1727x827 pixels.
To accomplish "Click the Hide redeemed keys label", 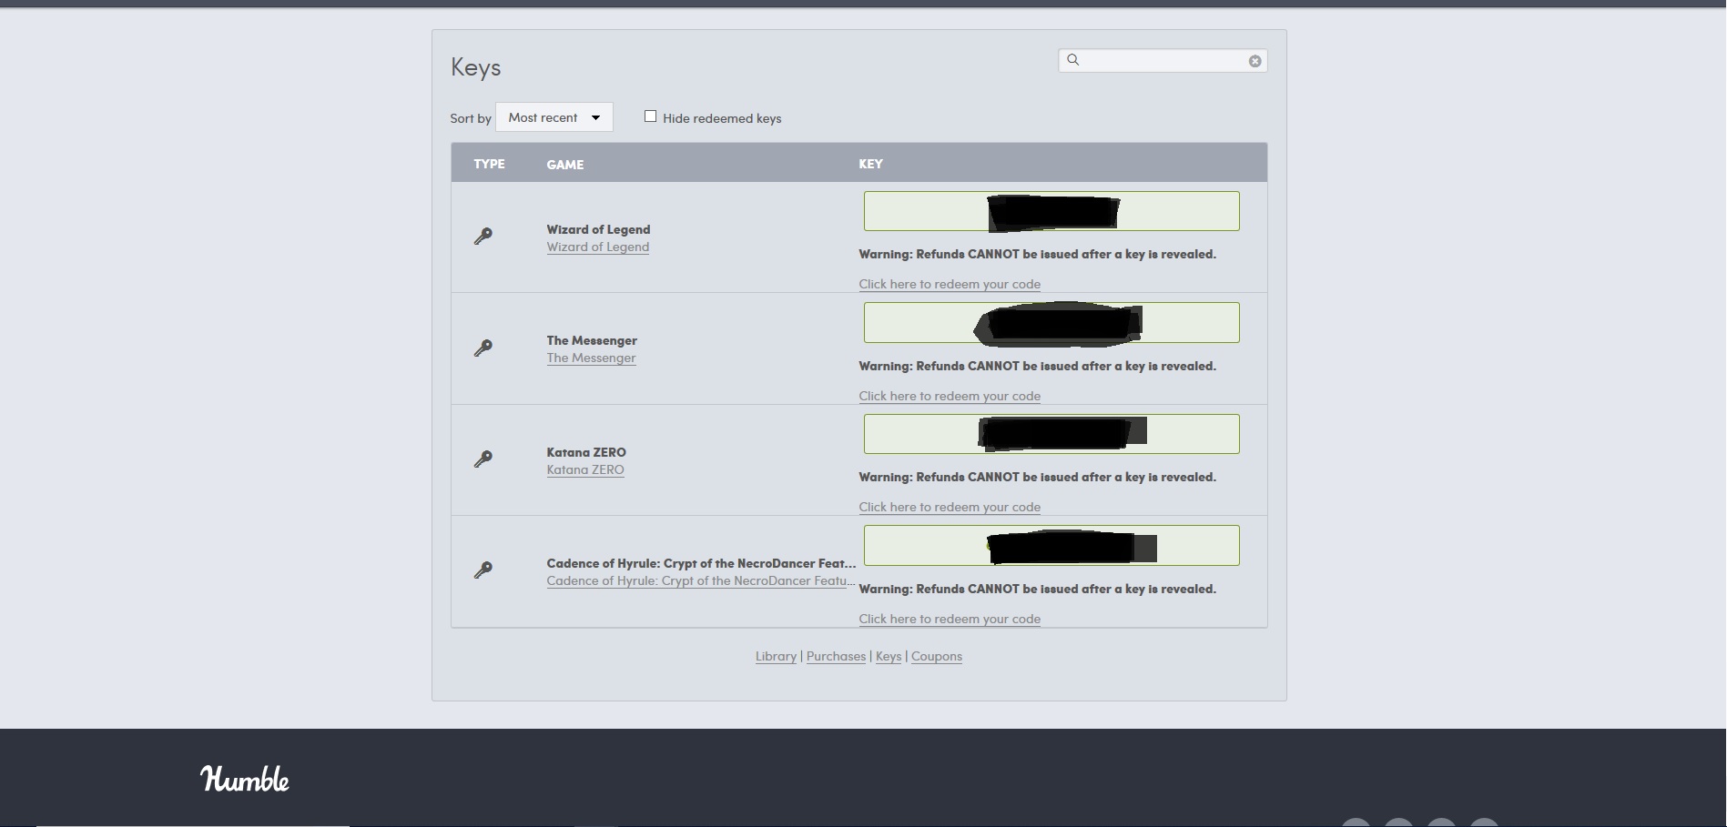I will (x=722, y=118).
